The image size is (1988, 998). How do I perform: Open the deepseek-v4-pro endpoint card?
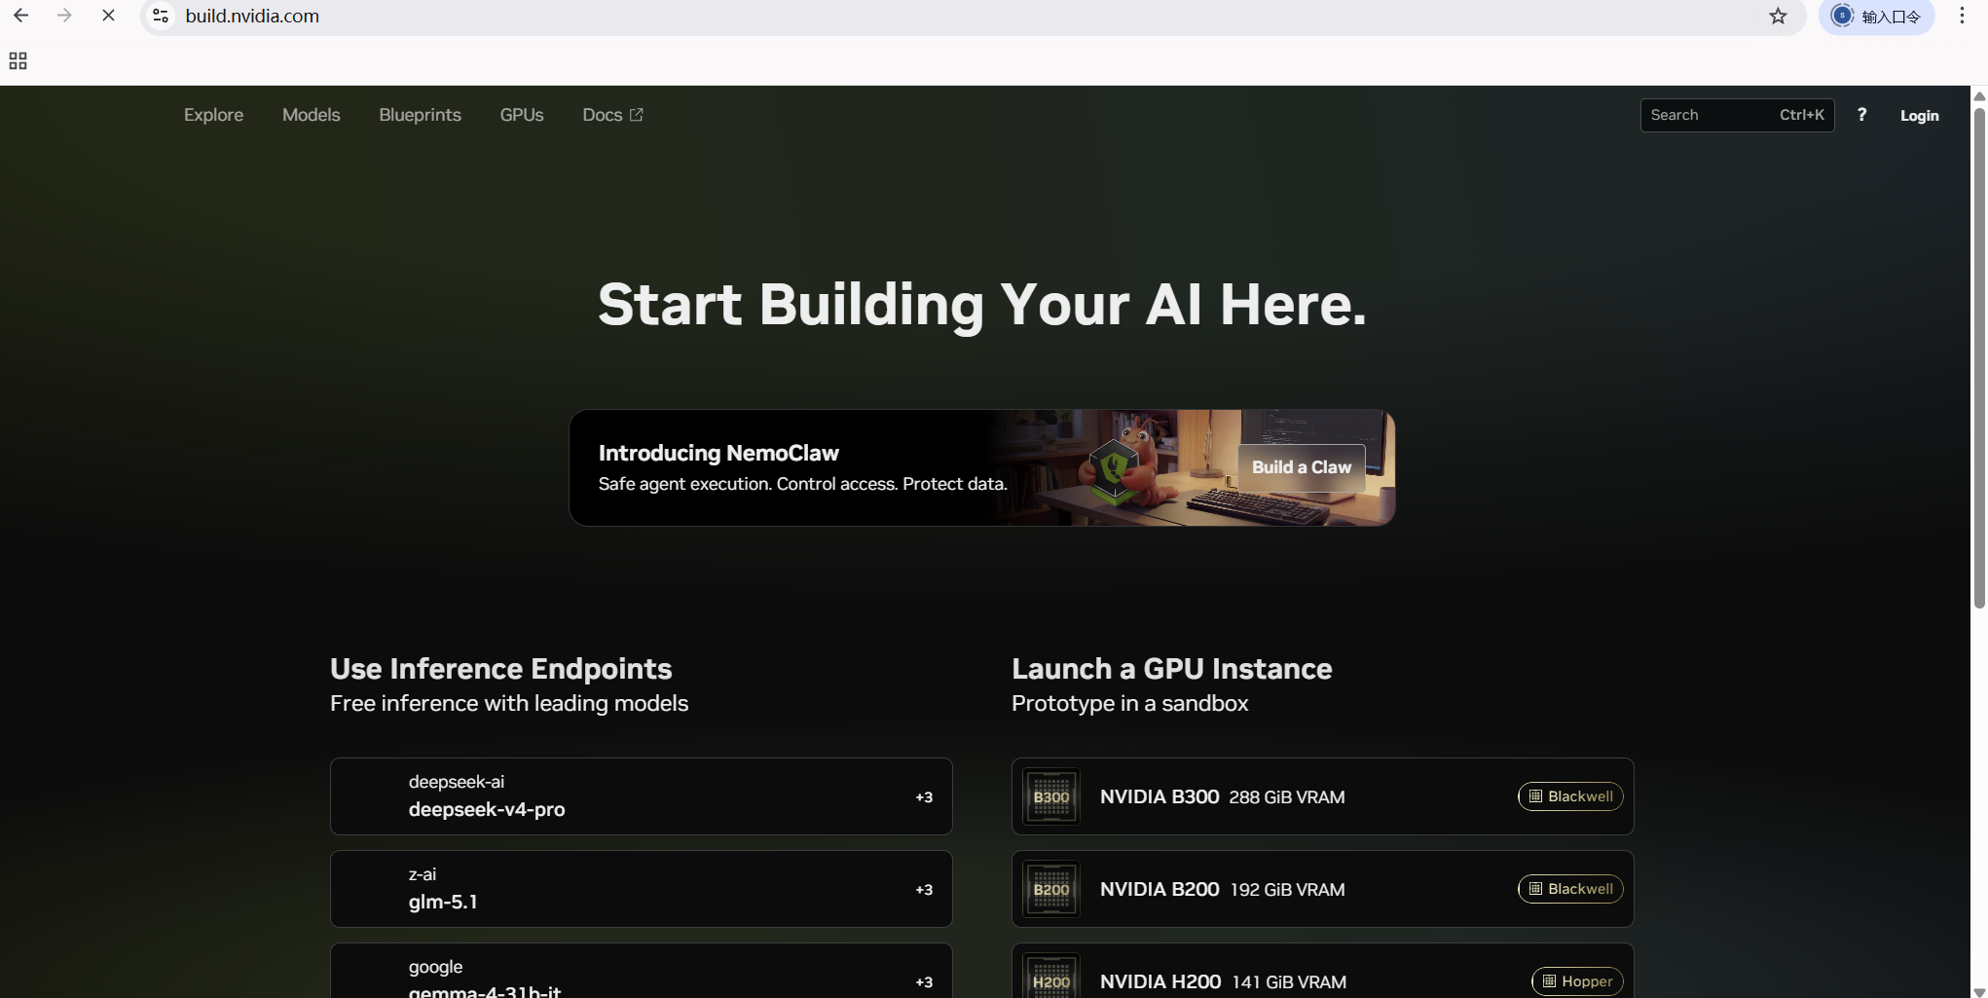coord(641,796)
